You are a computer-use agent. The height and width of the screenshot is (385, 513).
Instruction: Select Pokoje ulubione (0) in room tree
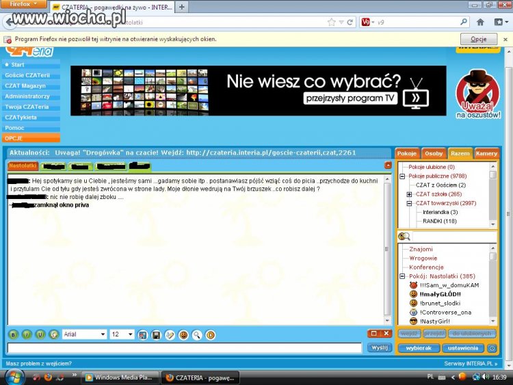pyautogui.click(x=432, y=167)
